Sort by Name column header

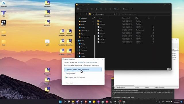(x=100, y=18)
